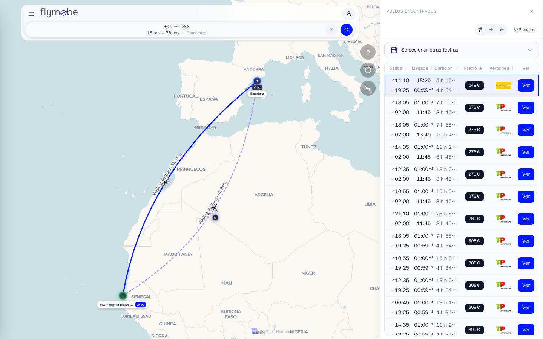
Task: Sort flights by Precio column
Action: pos(473,68)
